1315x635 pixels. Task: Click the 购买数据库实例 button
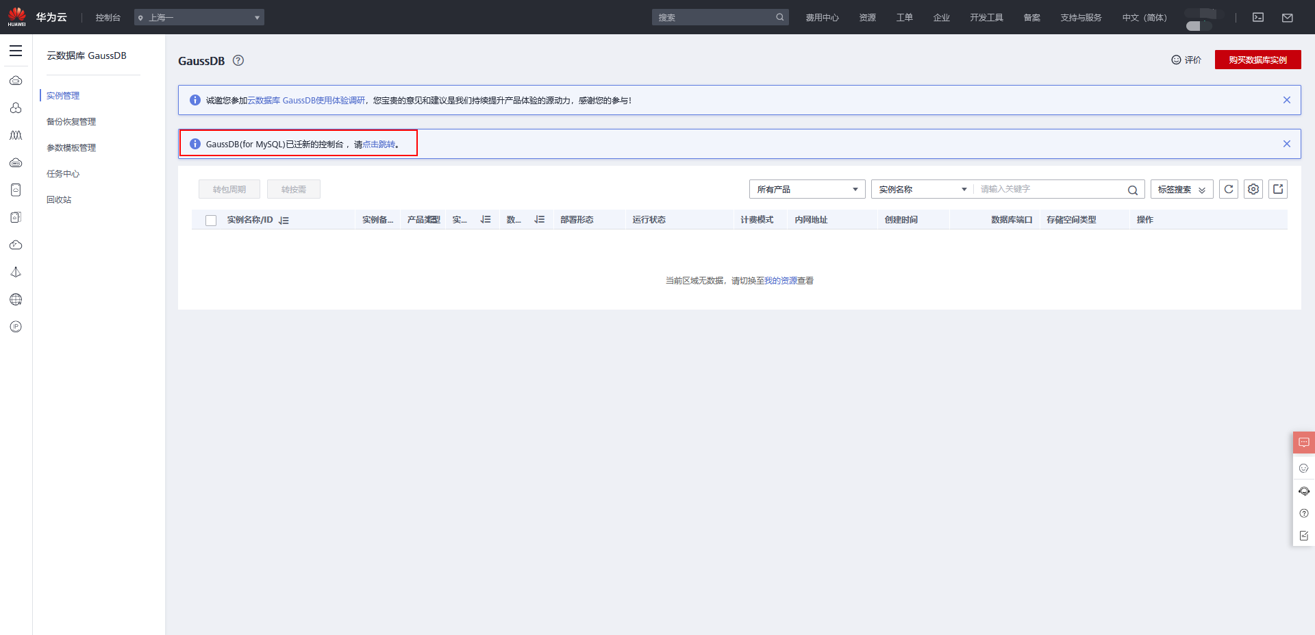click(x=1258, y=60)
